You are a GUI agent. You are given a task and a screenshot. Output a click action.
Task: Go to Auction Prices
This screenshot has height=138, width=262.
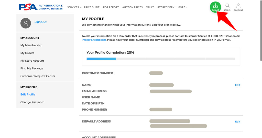click(x=132, y=7)
